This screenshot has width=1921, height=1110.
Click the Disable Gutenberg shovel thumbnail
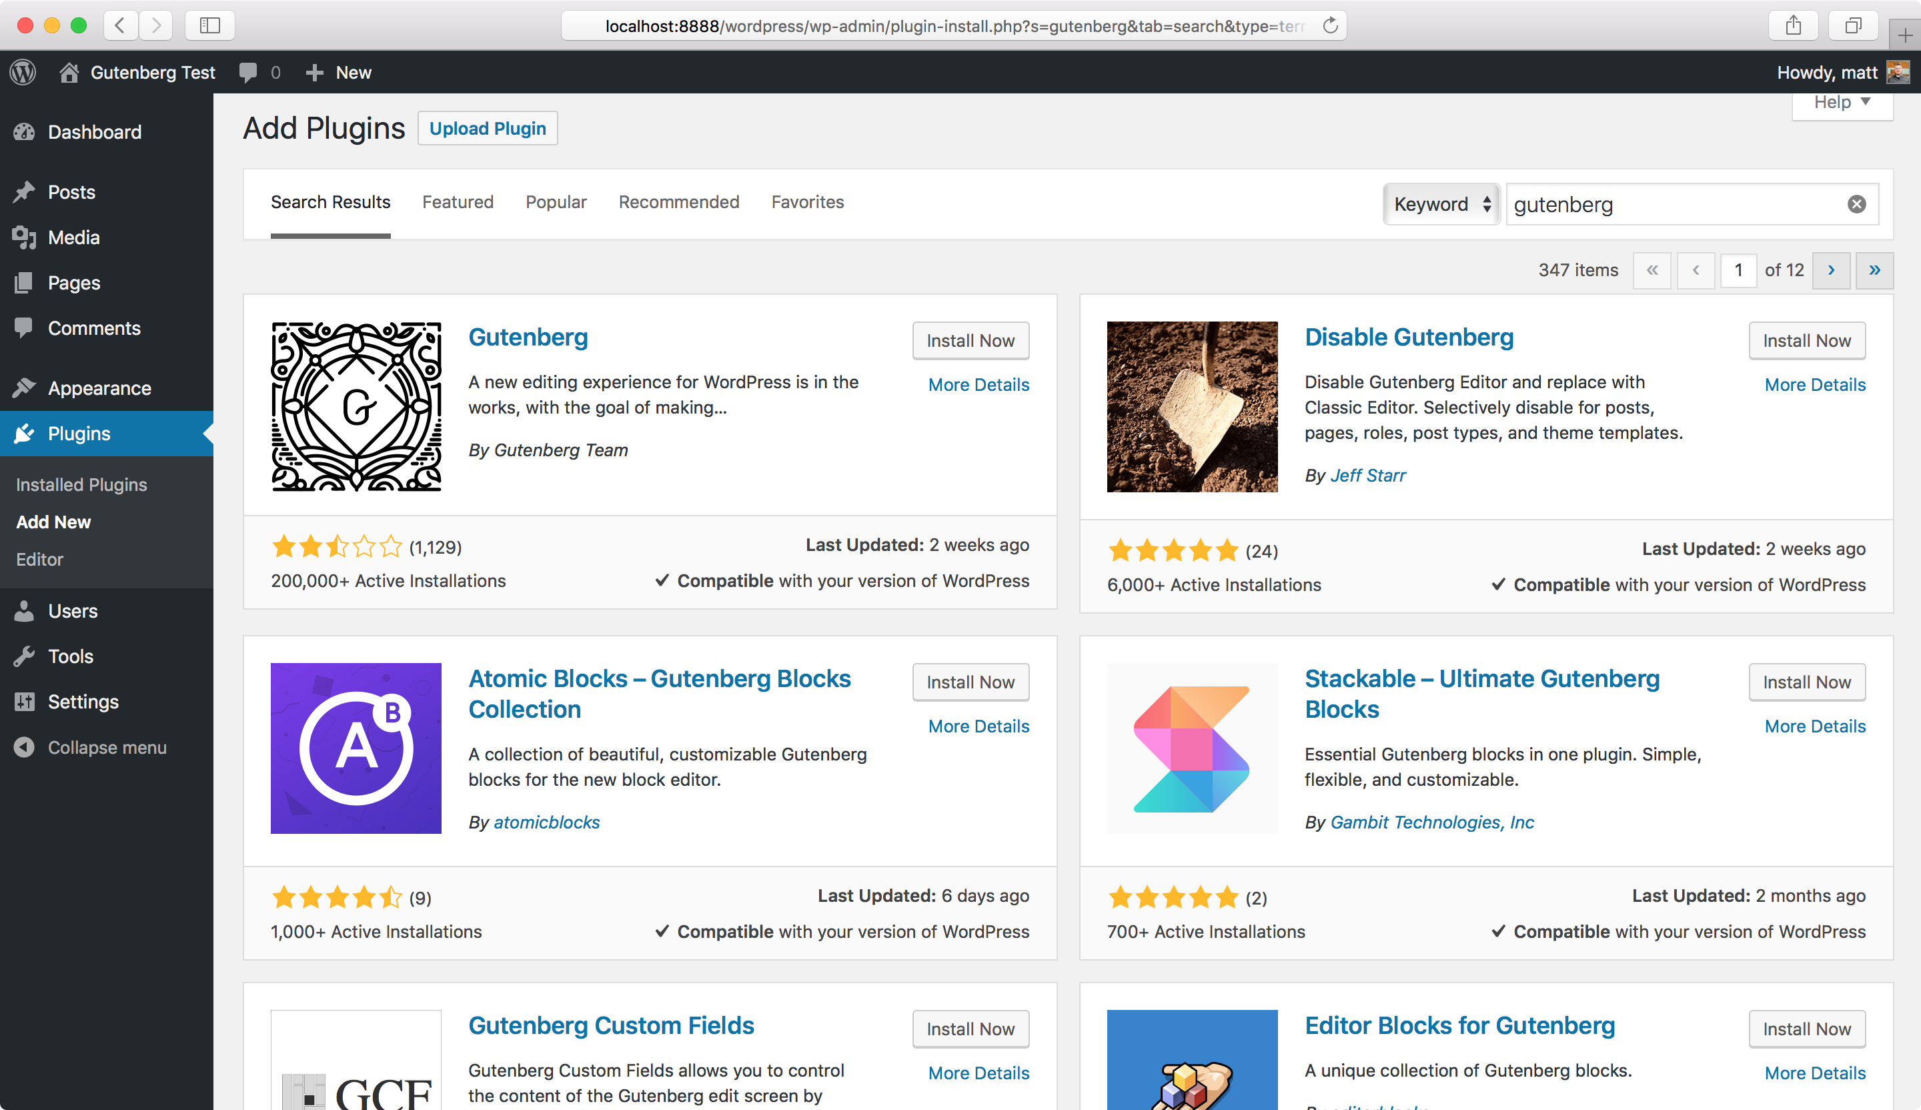click(x=1192, y=406)
